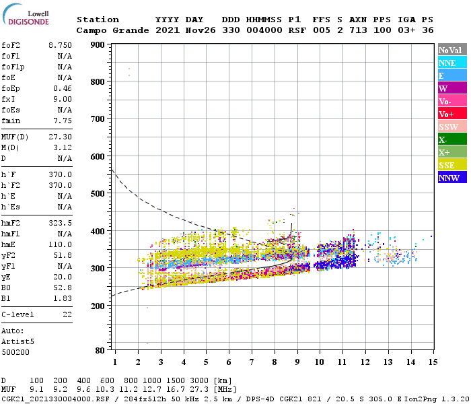Click the yF2 value 51.8
471x404 pixels.
63,255
